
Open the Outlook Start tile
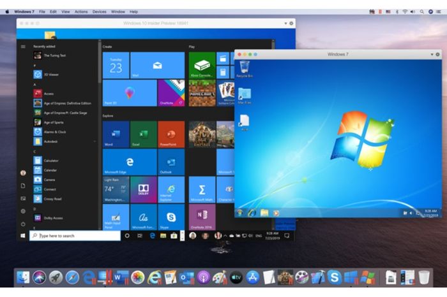(x=171, y=162)
